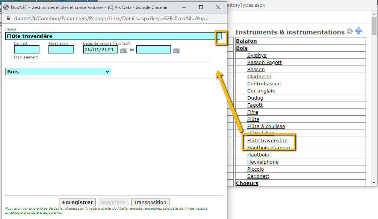This screenshot has height=219, width=378.
Task: Open the end date calendar picker
Action: click(176, 51)
